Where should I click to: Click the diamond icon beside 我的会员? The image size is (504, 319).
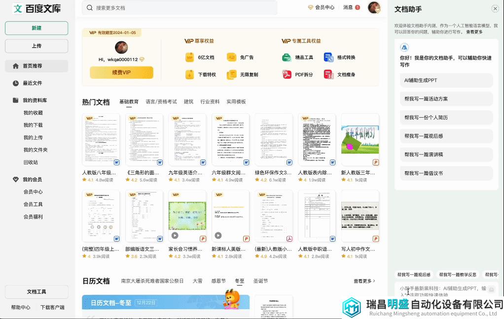point(15,179)
